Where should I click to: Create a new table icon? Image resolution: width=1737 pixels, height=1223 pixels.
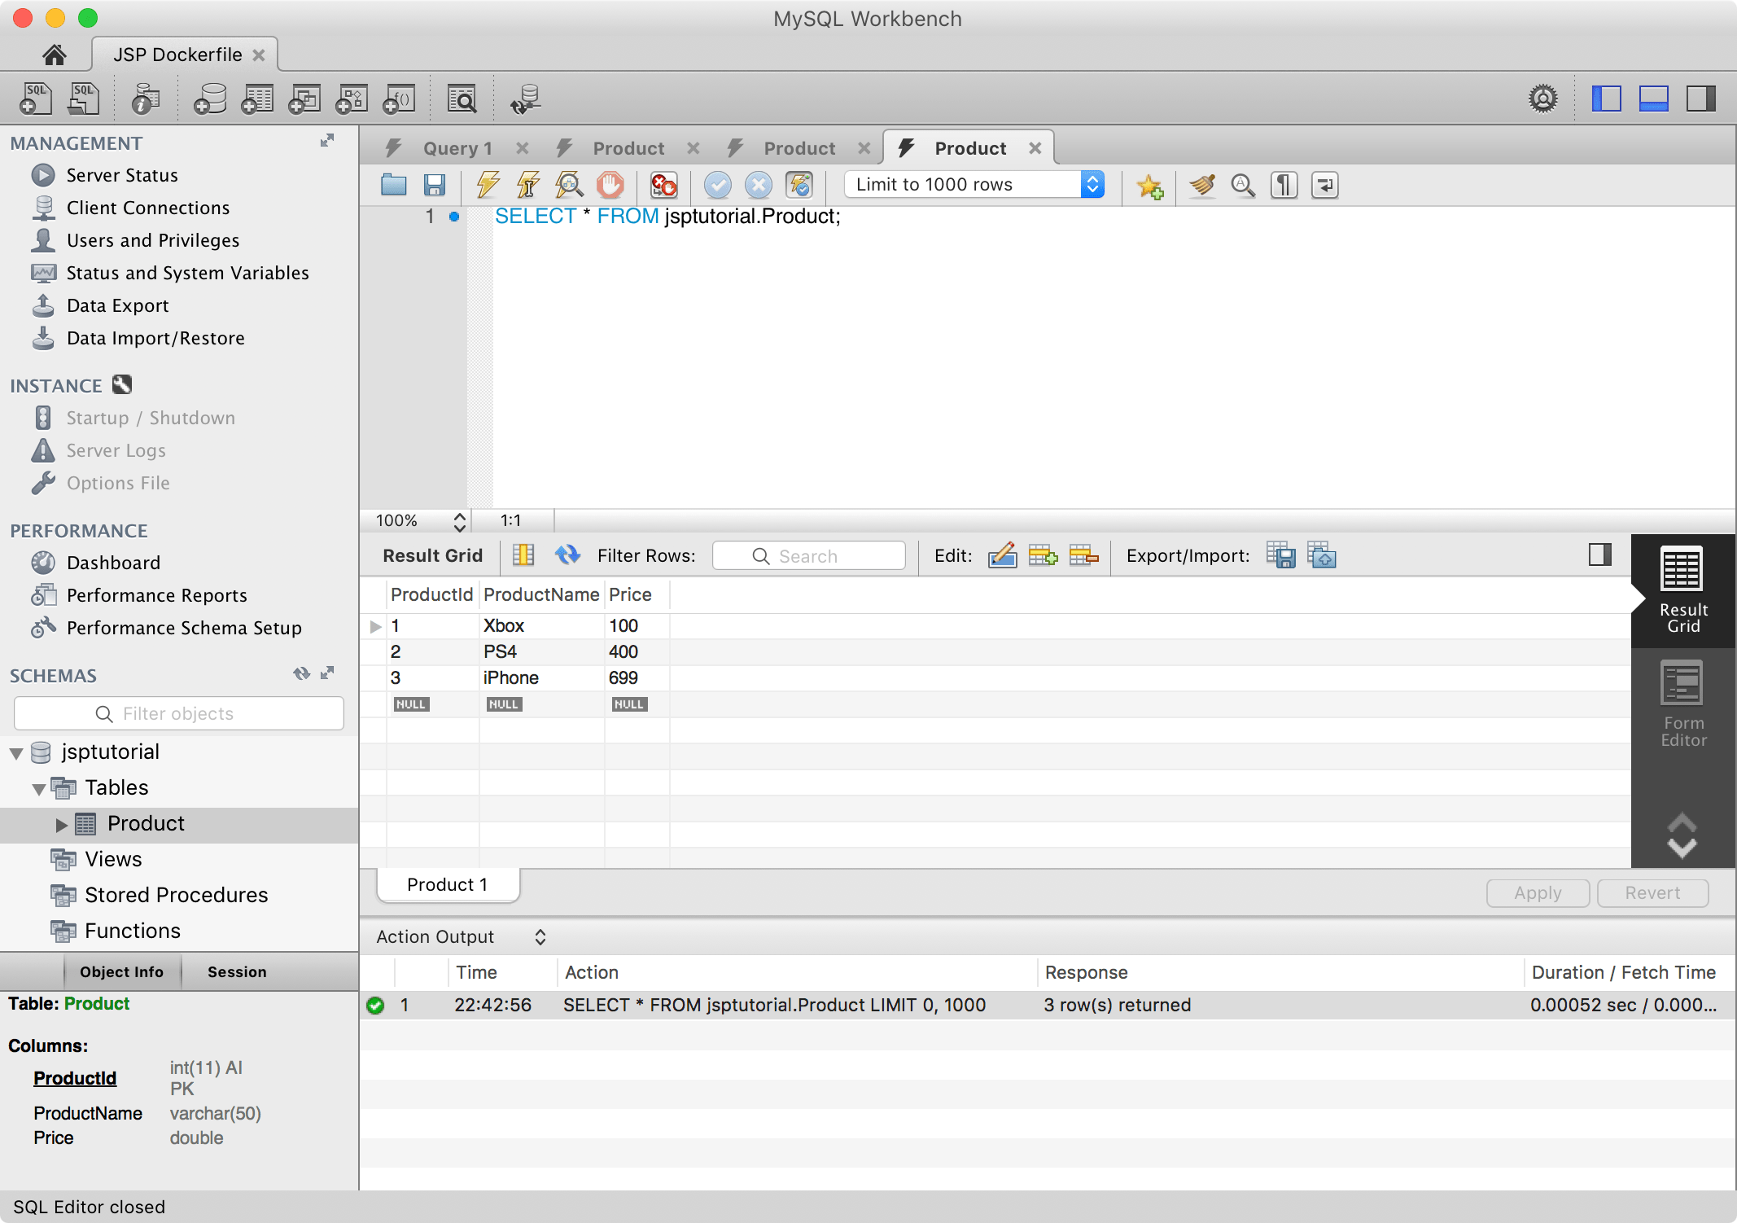click(257, 99)
